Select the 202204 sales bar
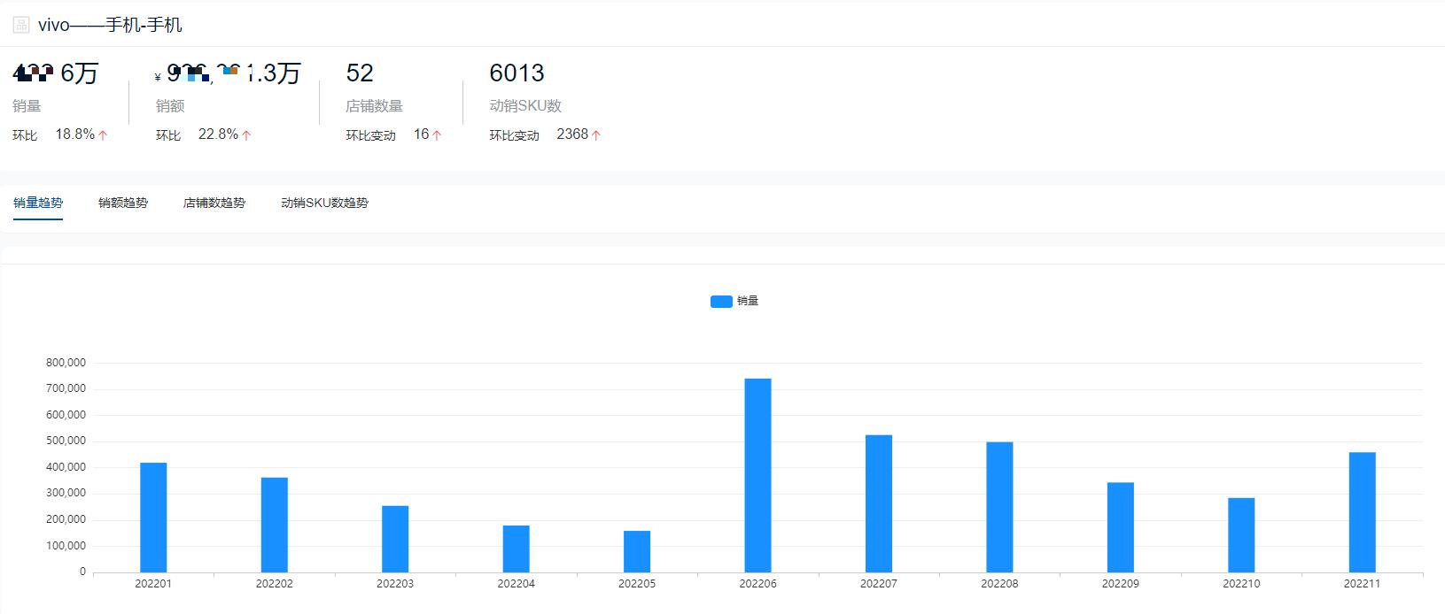Screen dimensions: 1445x614 tap(517, 549)
